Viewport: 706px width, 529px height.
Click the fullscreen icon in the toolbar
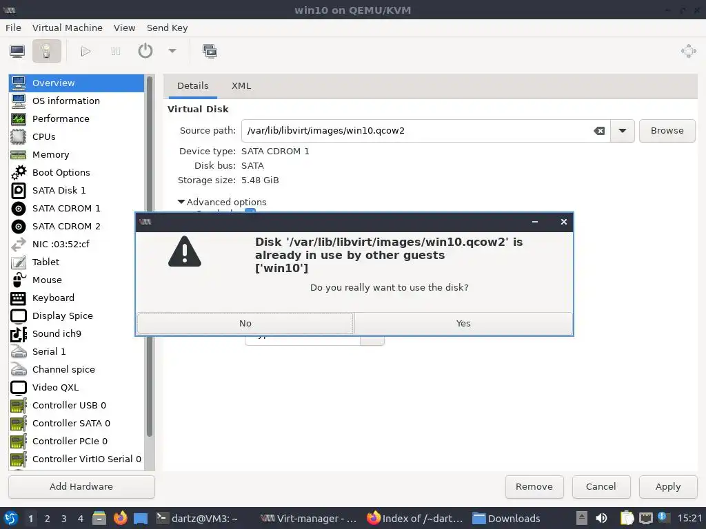click(689, 51)
